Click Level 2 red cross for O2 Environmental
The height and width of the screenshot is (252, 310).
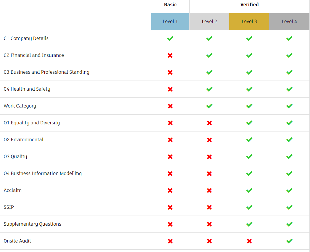click(x=209, y=140)
